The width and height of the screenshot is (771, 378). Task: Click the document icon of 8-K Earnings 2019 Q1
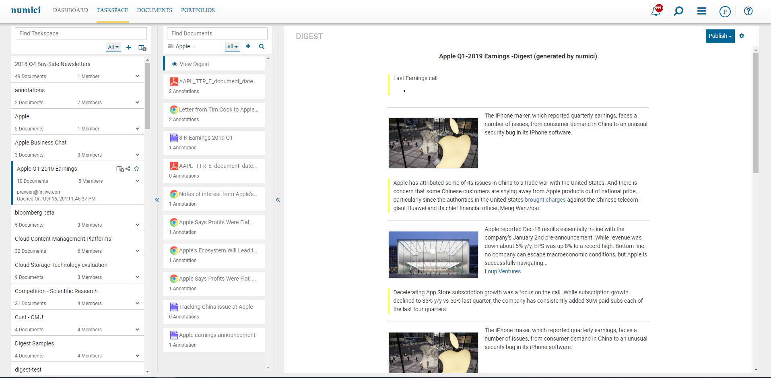coord(174,138)
